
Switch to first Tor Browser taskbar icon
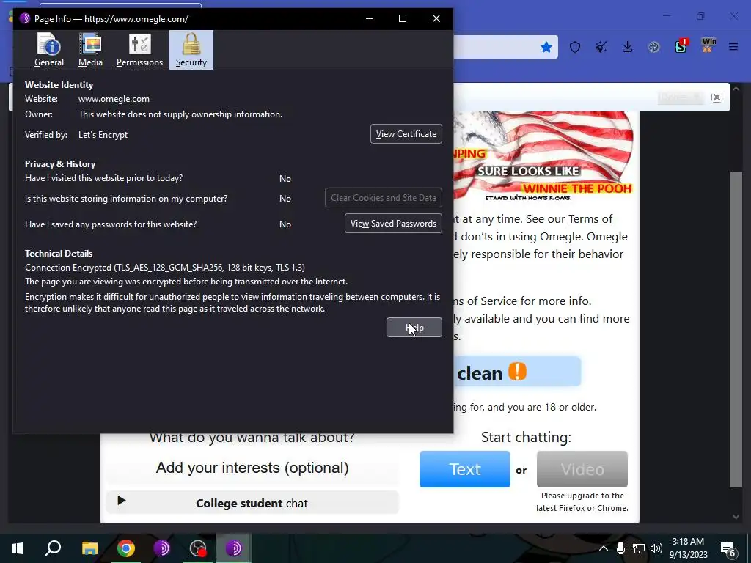pyautogui.click(x=162, y=548)
